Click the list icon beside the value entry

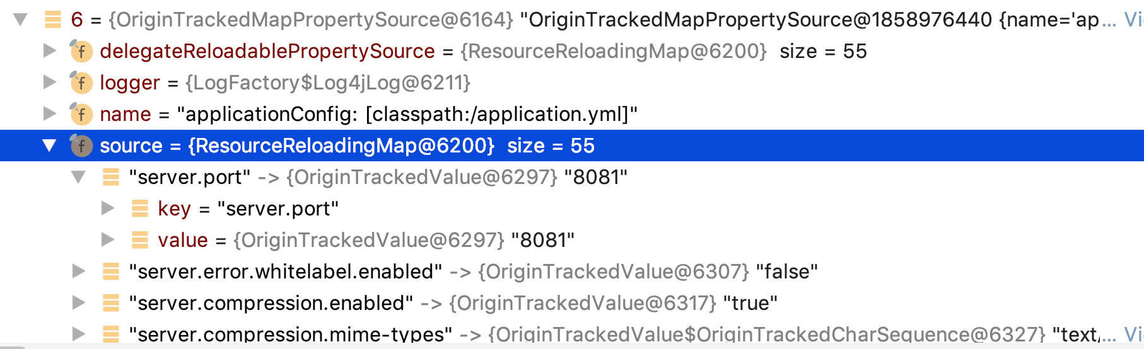point(139,240)
